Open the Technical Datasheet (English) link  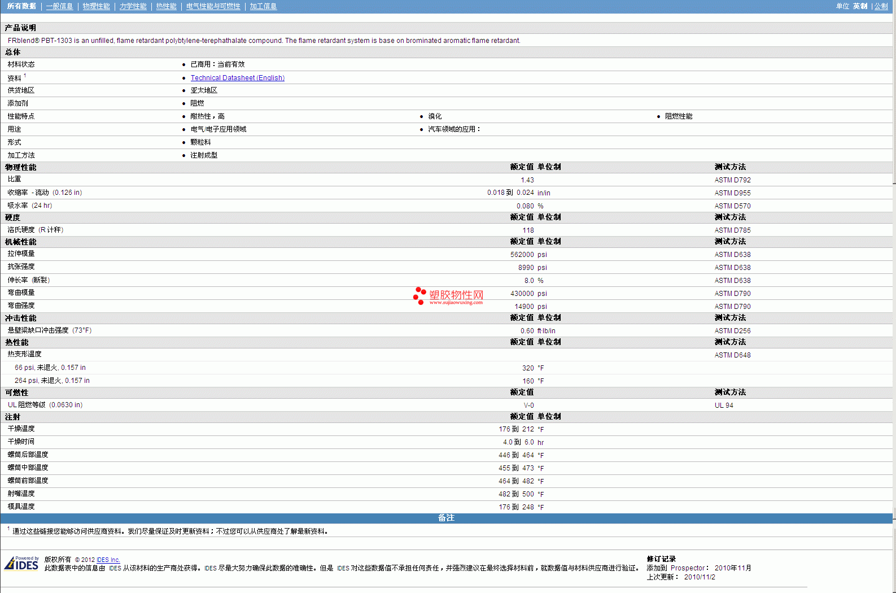(x=237, y=78)
